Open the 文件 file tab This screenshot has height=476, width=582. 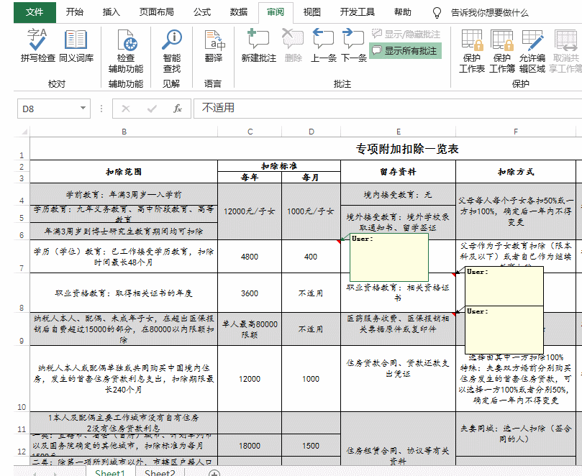(x=35, y=12)
